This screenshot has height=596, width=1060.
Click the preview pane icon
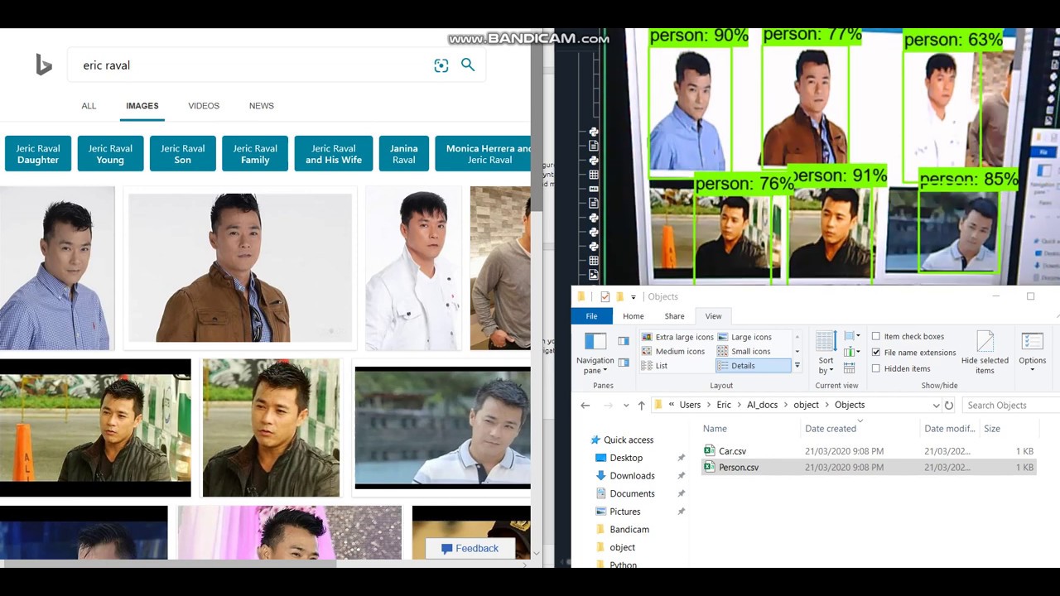pyautogui.click(x=623, y=341)
